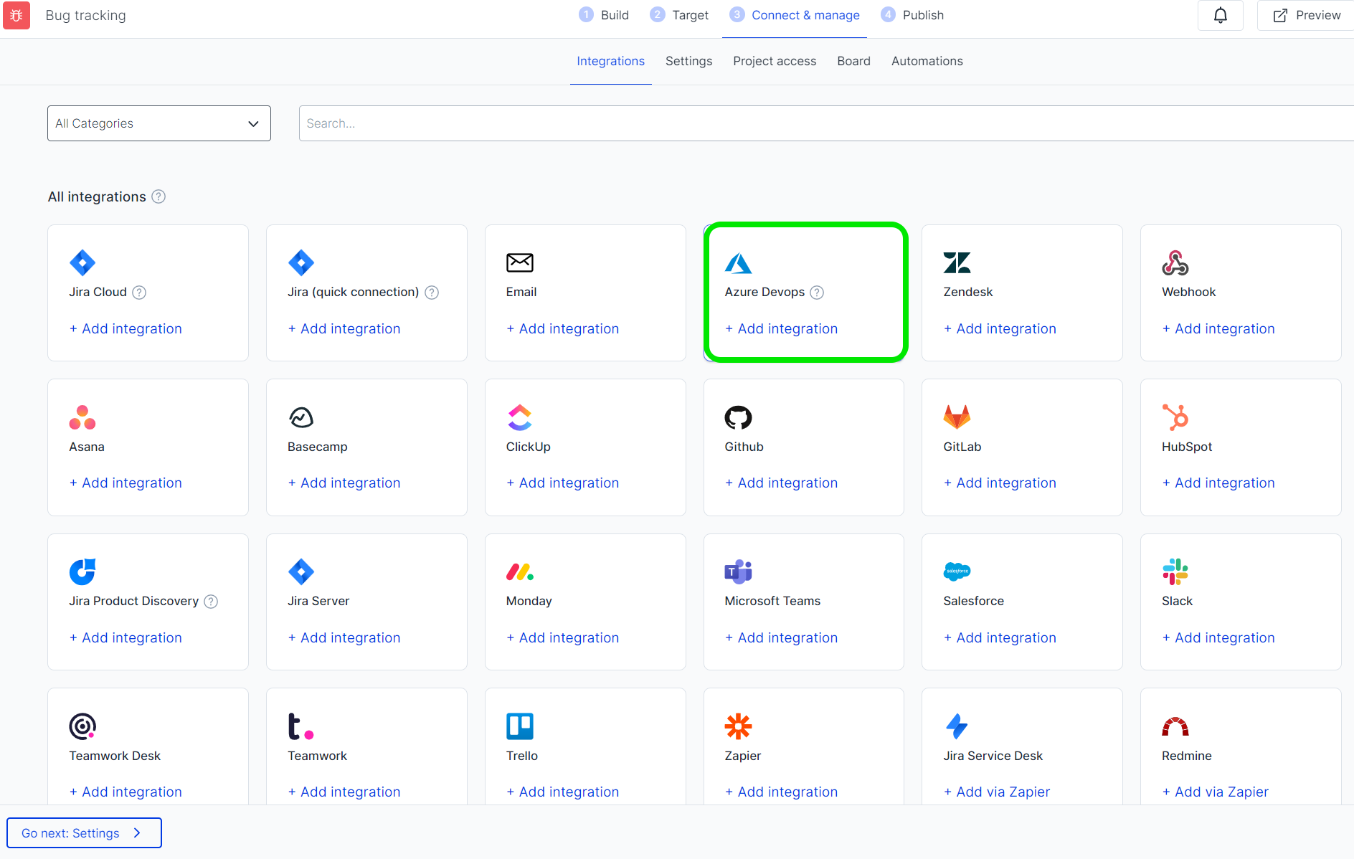Add integration for HubSpot
1354x859 pixels.
click(x=1218, y=483)
